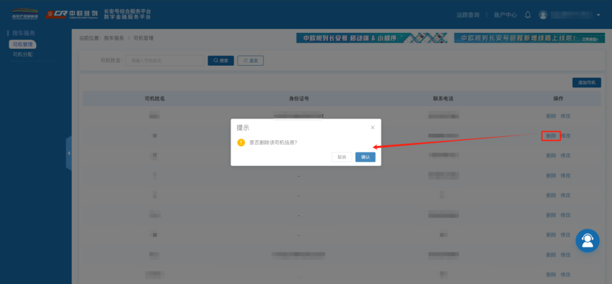
Task: Click the 联系电话 column header
Action: 443,98
